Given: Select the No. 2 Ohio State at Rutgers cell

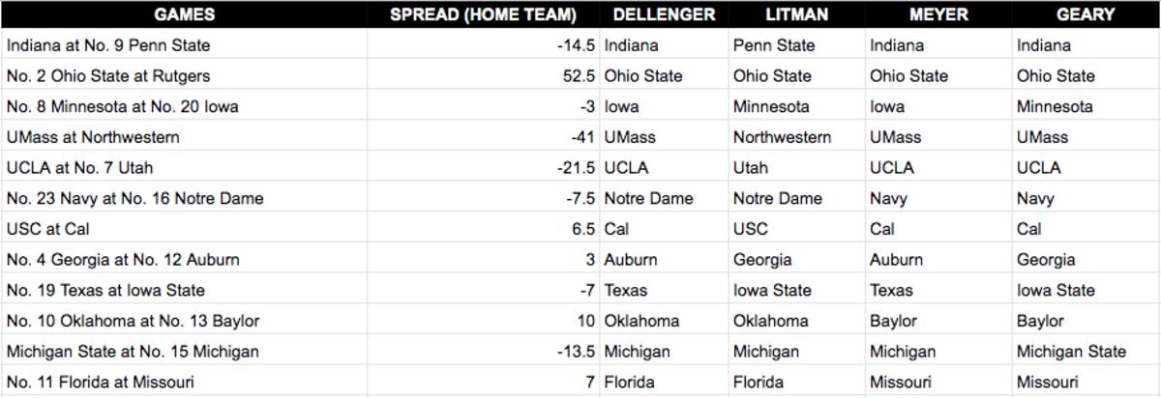Looking at the screenshot, I should point(108,76).
